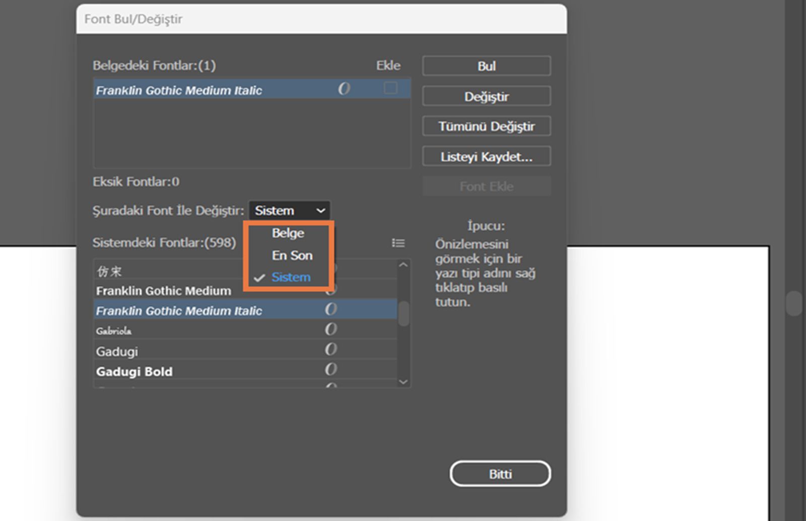Click the Font Bul/Değiştir title bar
Viewport: 806px width, 521px height.
coord(321,19)
